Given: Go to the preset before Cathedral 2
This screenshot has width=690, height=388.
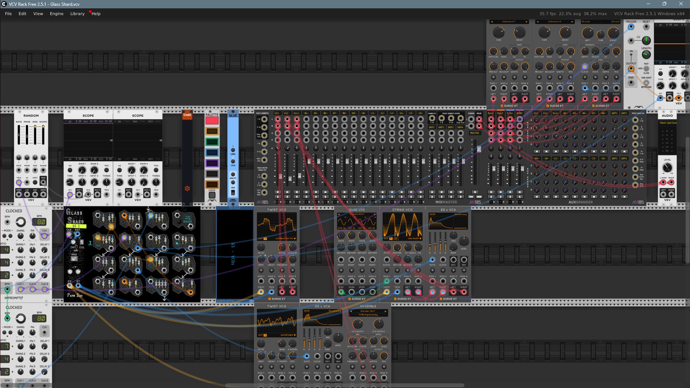Looking at the screenshot, I should (x=537, y=22).
